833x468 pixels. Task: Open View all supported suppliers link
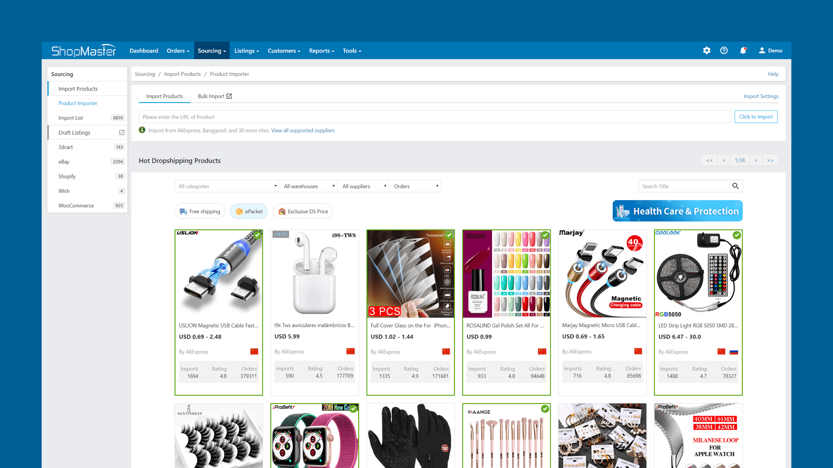(x=303, y=131)
